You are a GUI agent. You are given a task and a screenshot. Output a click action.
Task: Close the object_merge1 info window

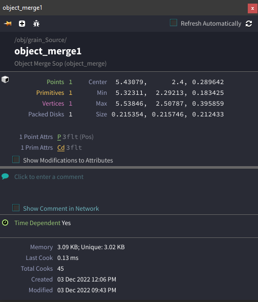coord(252,8)
